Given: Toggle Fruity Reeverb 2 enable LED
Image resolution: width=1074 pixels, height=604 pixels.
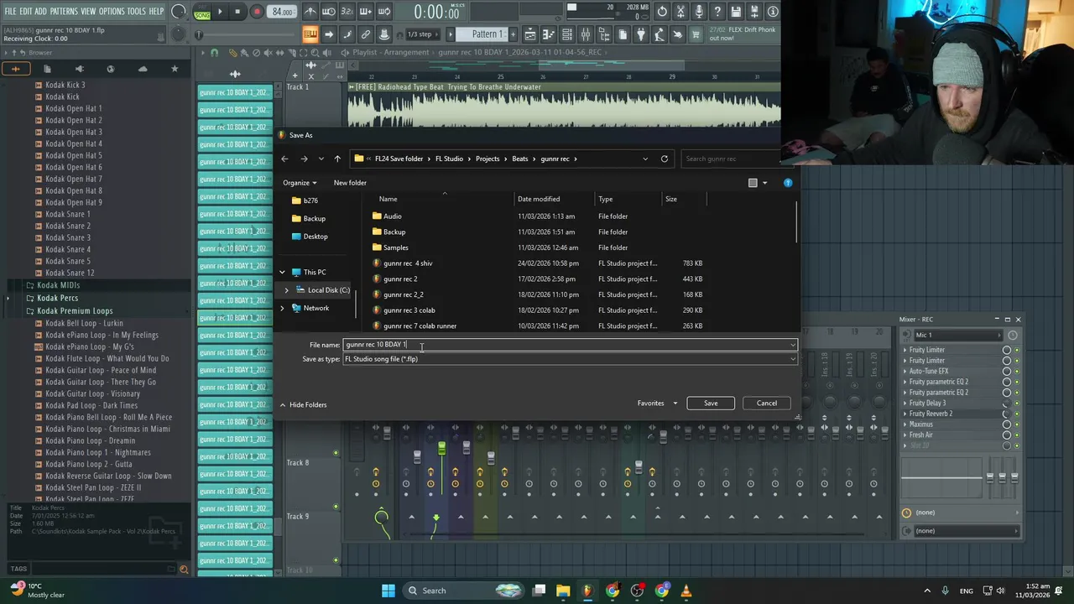Looking at the screenshot, I should click(x=1017, y=414).
